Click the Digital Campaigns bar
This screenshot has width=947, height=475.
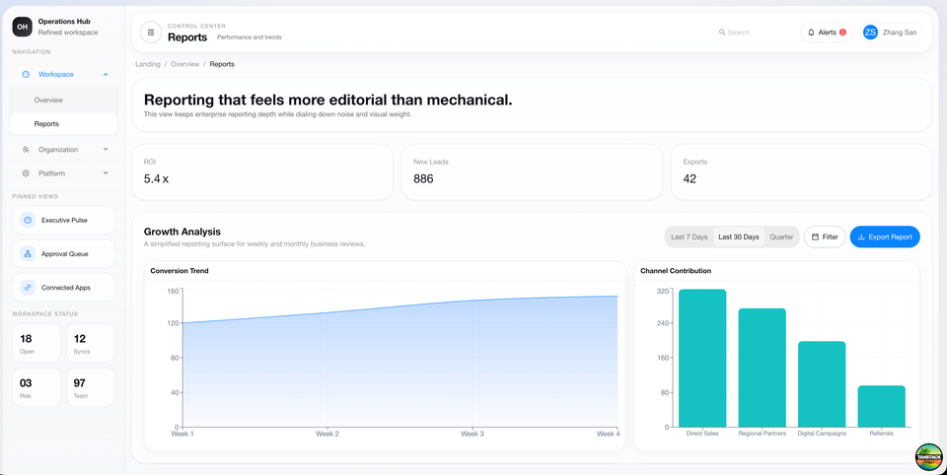pyautogui.click(x=822, y=384)
